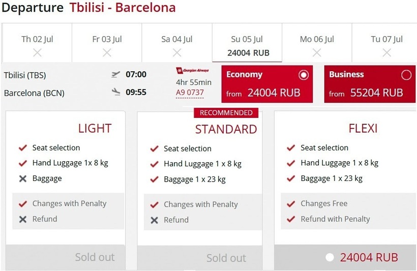Click the X under Th 02 Jul
417x271 pixels.
(37, 52)
